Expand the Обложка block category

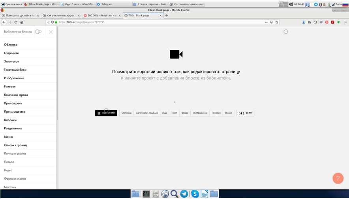(x=11, y=45)
